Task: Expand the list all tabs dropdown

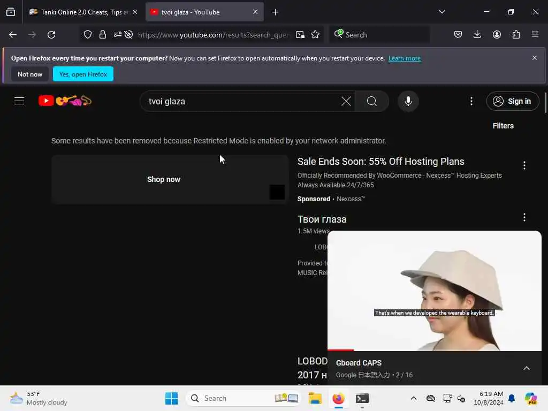Action: (442, 12)
